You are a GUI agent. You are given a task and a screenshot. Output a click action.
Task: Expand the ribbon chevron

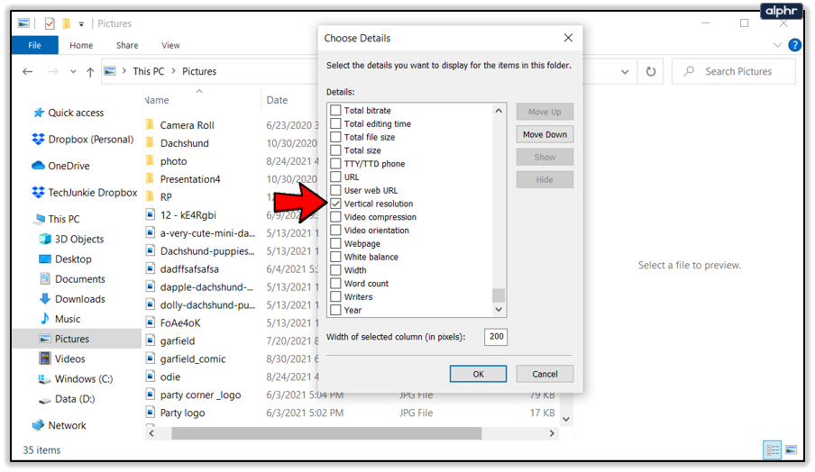[x=777, y=45]
